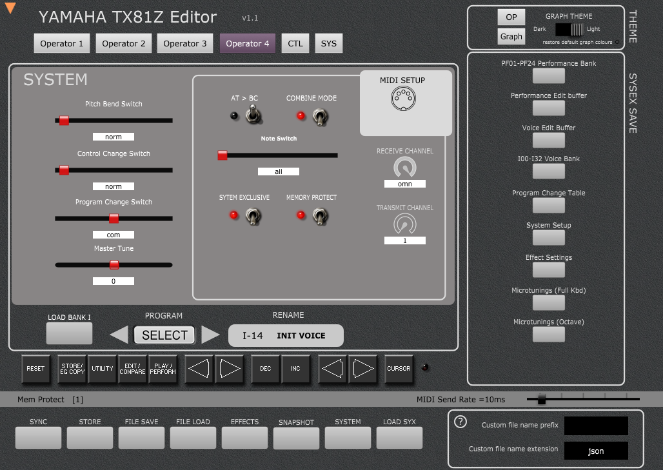This screenshot has width=663, height=470.
Task: Open the SYS tab
Action: [328, 43]
